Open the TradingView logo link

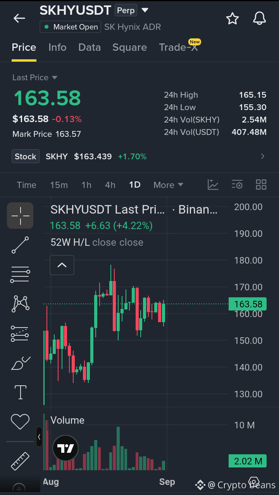65,448
